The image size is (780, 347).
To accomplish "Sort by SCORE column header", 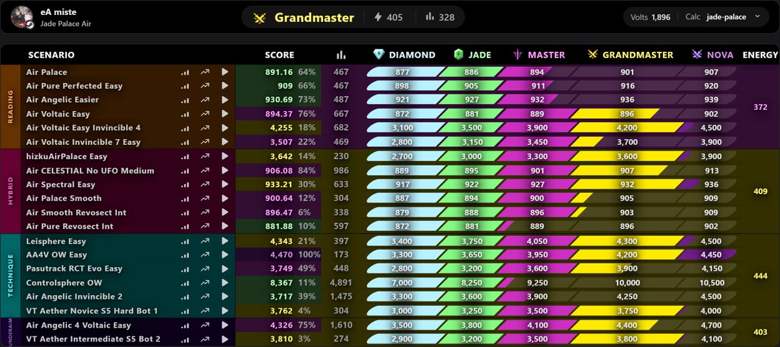I will (x=279, y=55).
